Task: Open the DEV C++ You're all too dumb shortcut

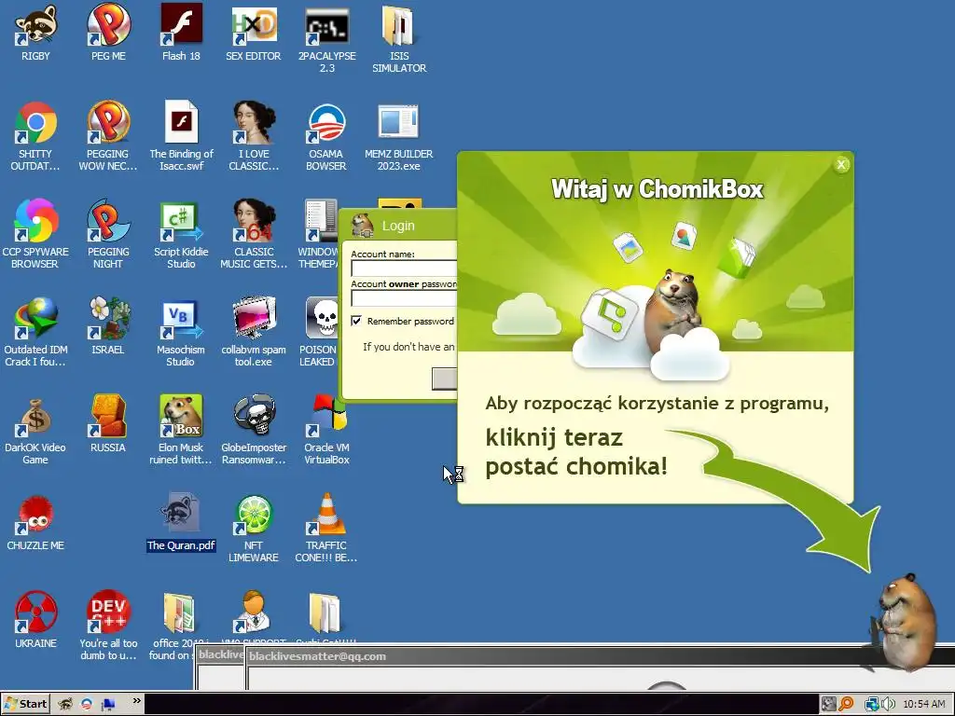Action: [x=108, y=612]
